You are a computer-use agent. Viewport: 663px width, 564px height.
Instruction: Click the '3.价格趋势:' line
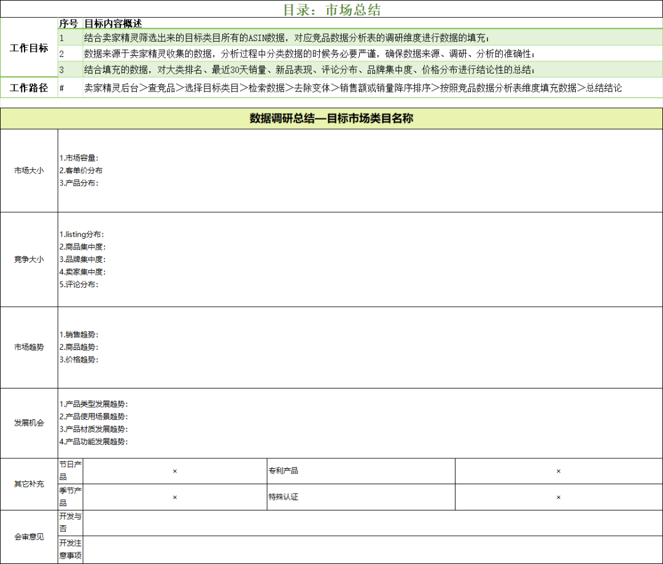(x=79, y=360)
